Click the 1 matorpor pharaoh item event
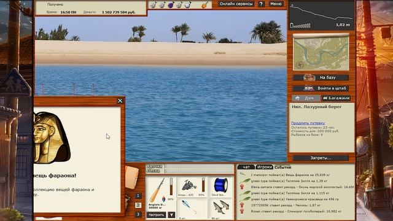 point(290,175)
